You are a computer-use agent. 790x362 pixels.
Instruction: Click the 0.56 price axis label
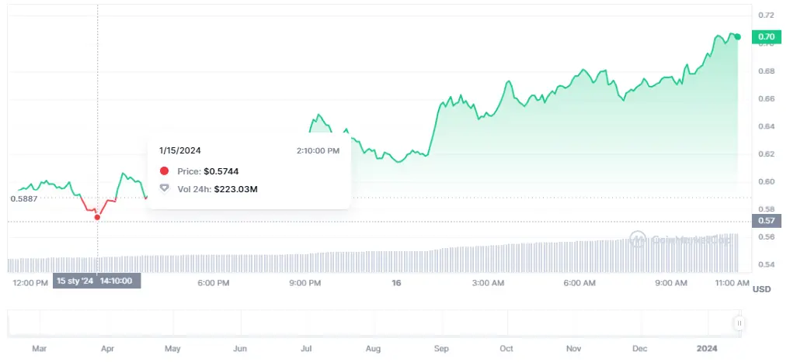(x=766, y=236)
